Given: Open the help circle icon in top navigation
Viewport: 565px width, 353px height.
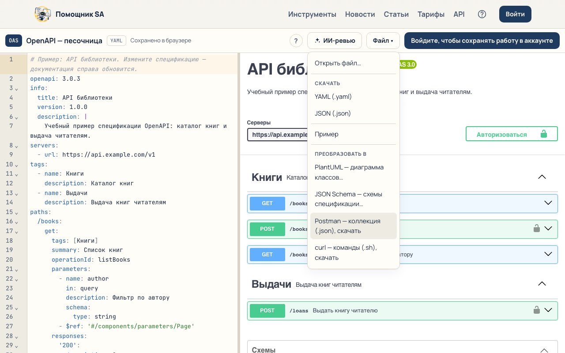Looking at the screenshot, I should point(482,14).
